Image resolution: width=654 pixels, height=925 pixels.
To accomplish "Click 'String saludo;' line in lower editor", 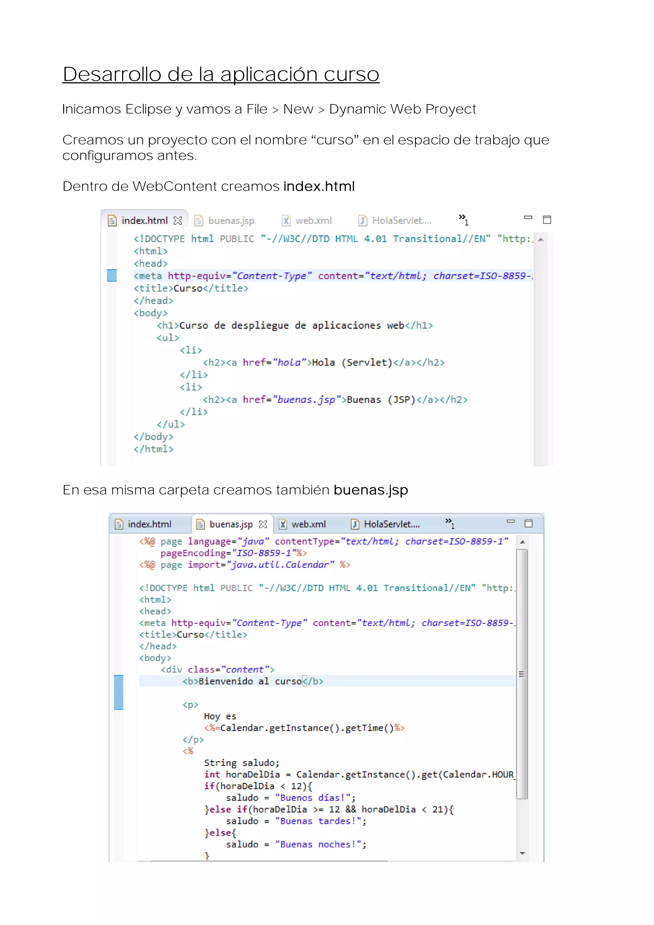I will point(242,763).
